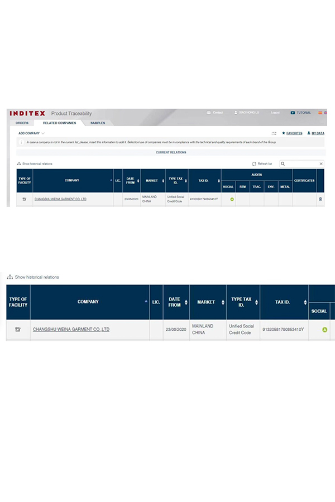Sort by MARKET arrows in the enlarged table

tap(223, 302)
